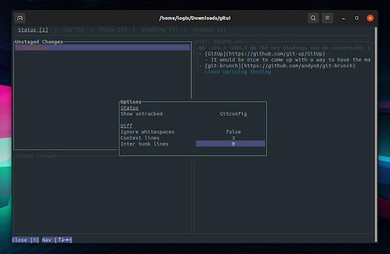The height and width of the screenshot is (254, 390).
Task: Click the Nav arrows hint in bottom bar
Action: (58, 240)
